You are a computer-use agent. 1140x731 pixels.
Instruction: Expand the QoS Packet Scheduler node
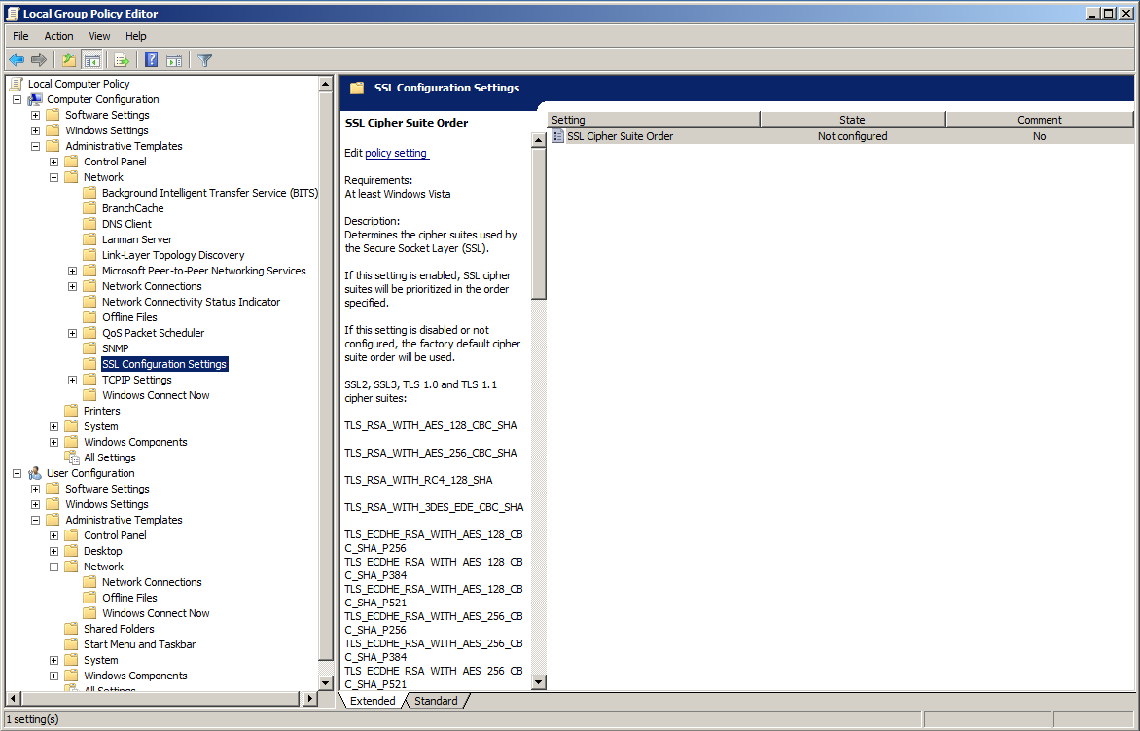(72, 333)
